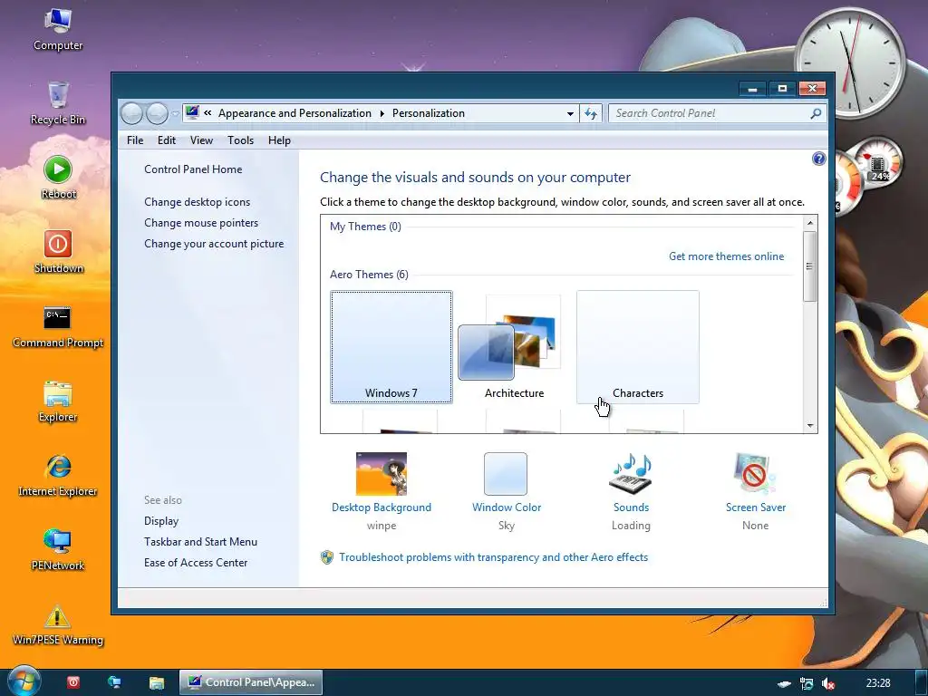Select the Windows 7 theme
Image resolution: width=928 pixels, height=696 pixels.
[391, 347]
